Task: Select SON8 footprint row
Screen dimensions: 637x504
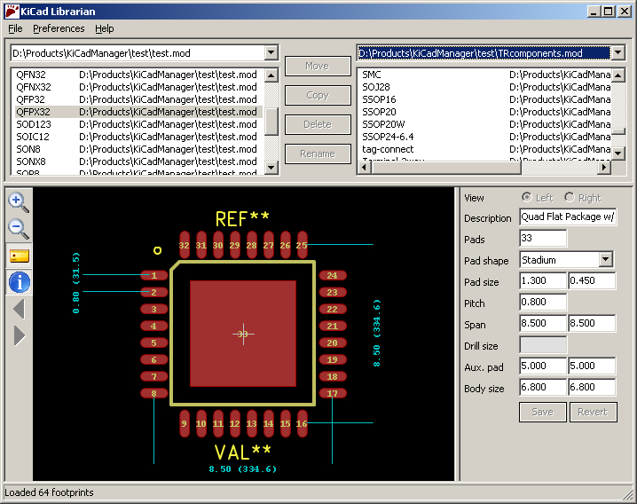Action: click(138, 149)
